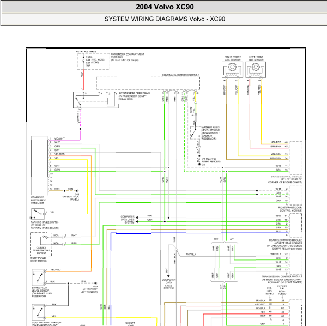Image resolution: width=327 pixels, height=326 pixels.
Task: Click the Central Electronic Module dashed box
Action: pyautogui.click(x=148, y=83)
